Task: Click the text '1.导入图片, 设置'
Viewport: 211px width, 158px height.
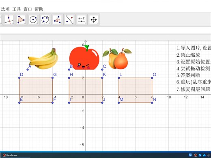Action: coord(194,48)
